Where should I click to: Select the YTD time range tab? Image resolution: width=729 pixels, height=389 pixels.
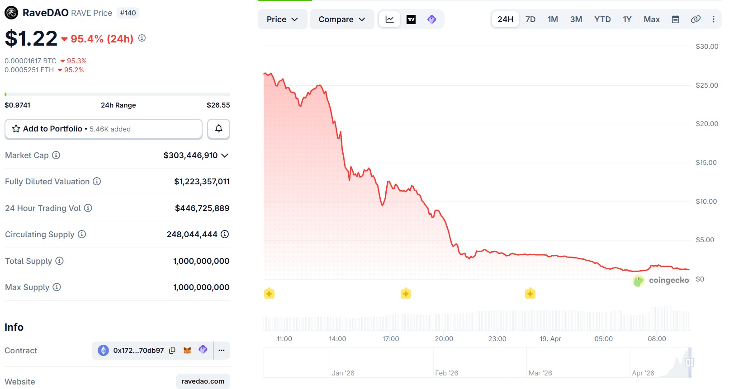[602, 19]
